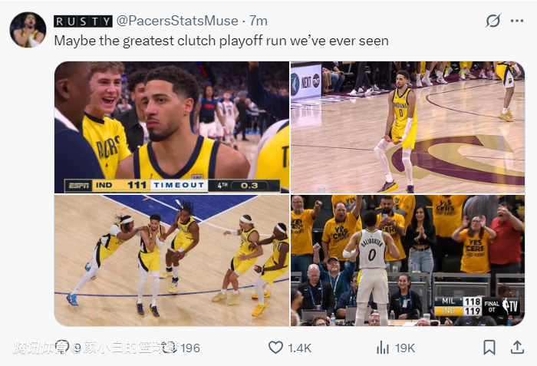Click the retweet icon beside 196
The height and width of the screenshot is (366, 537).
point(170,348)
